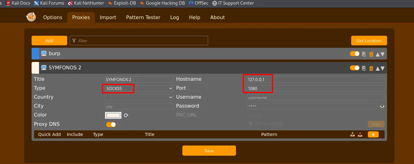Viewport: 414px width, 164px height.
Task: Reset color with the refresh icon
Action: pyautogui.click(x=126, y=115)
